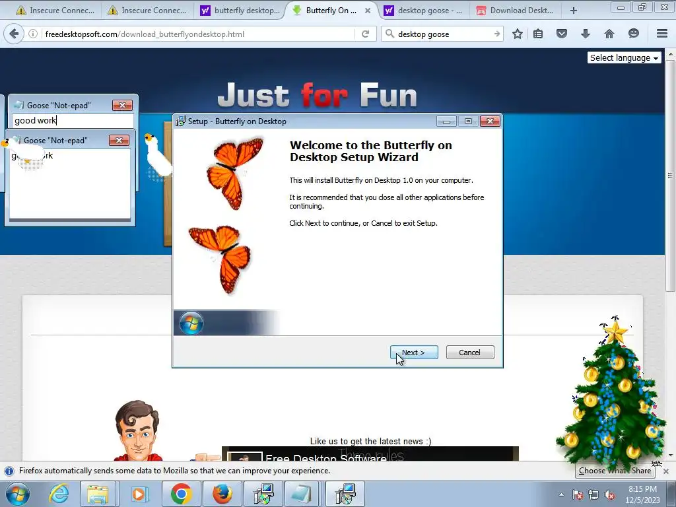
Task: Go to Firefox home page icon
Action: pyautogui.click(x=609, y=34)
